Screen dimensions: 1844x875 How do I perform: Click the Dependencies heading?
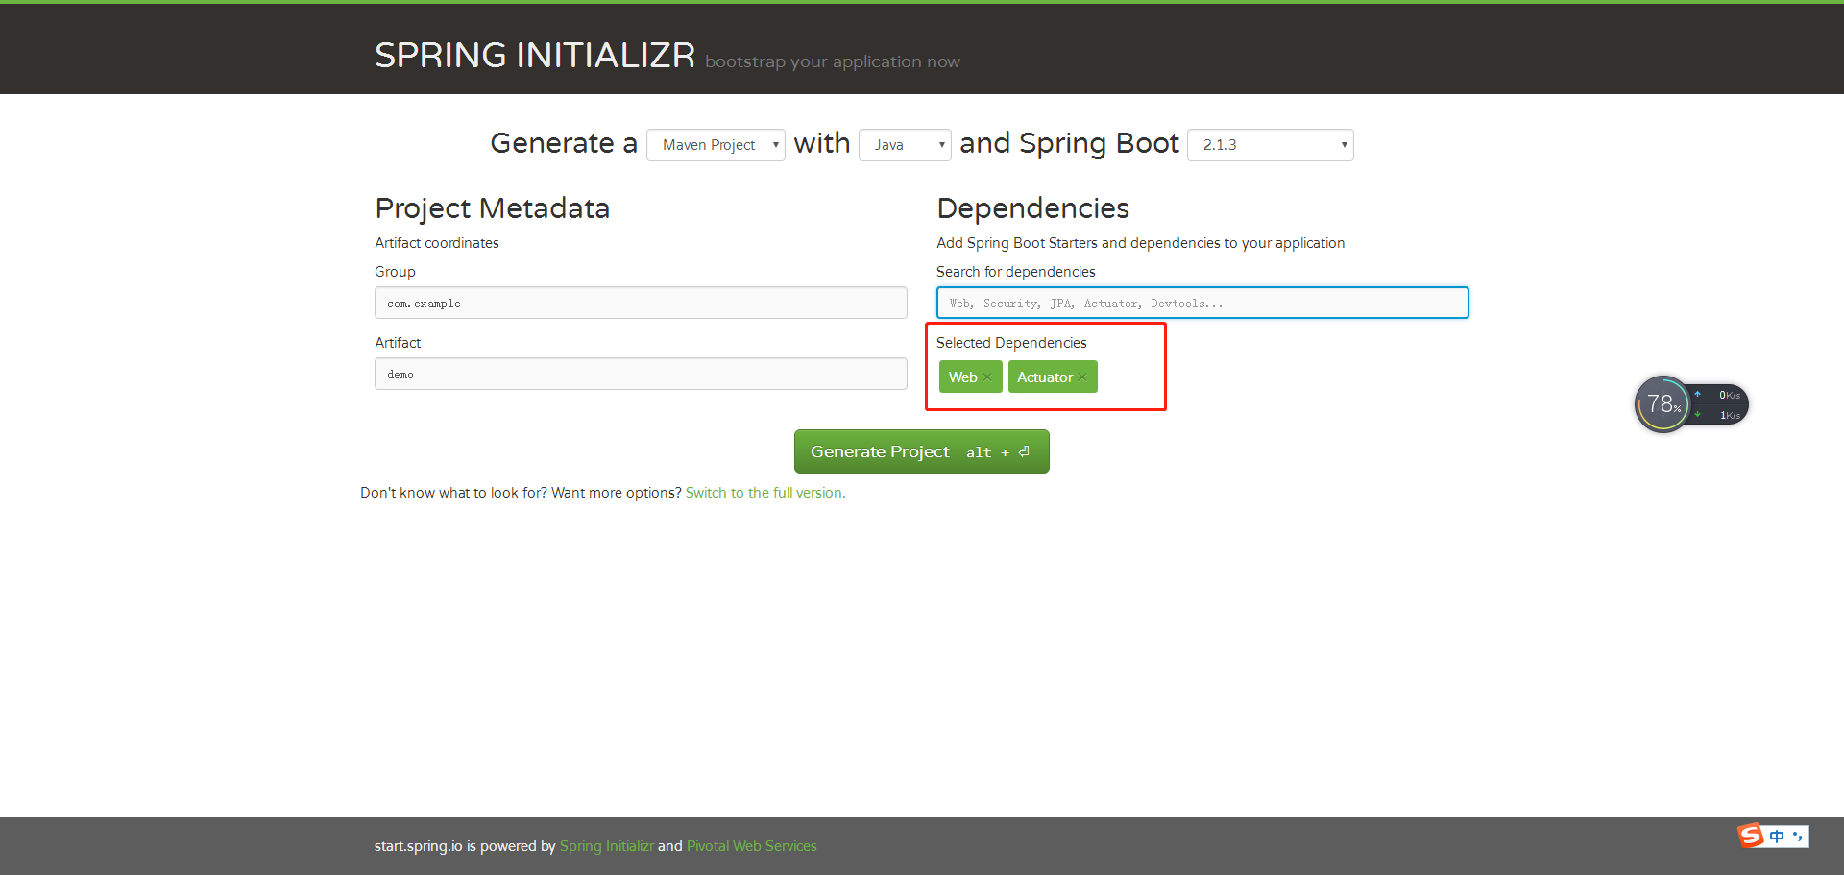(1032, 208)
